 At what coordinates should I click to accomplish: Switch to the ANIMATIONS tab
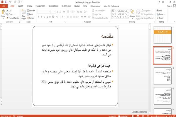54,6
